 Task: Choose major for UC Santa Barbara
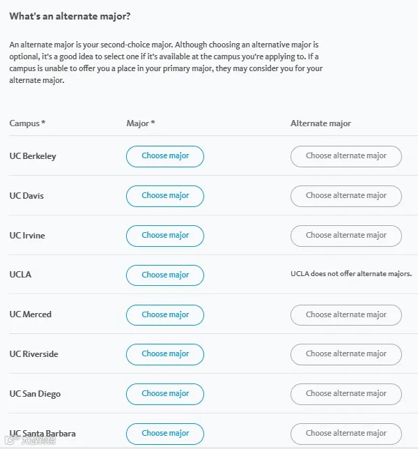[165, 433]
